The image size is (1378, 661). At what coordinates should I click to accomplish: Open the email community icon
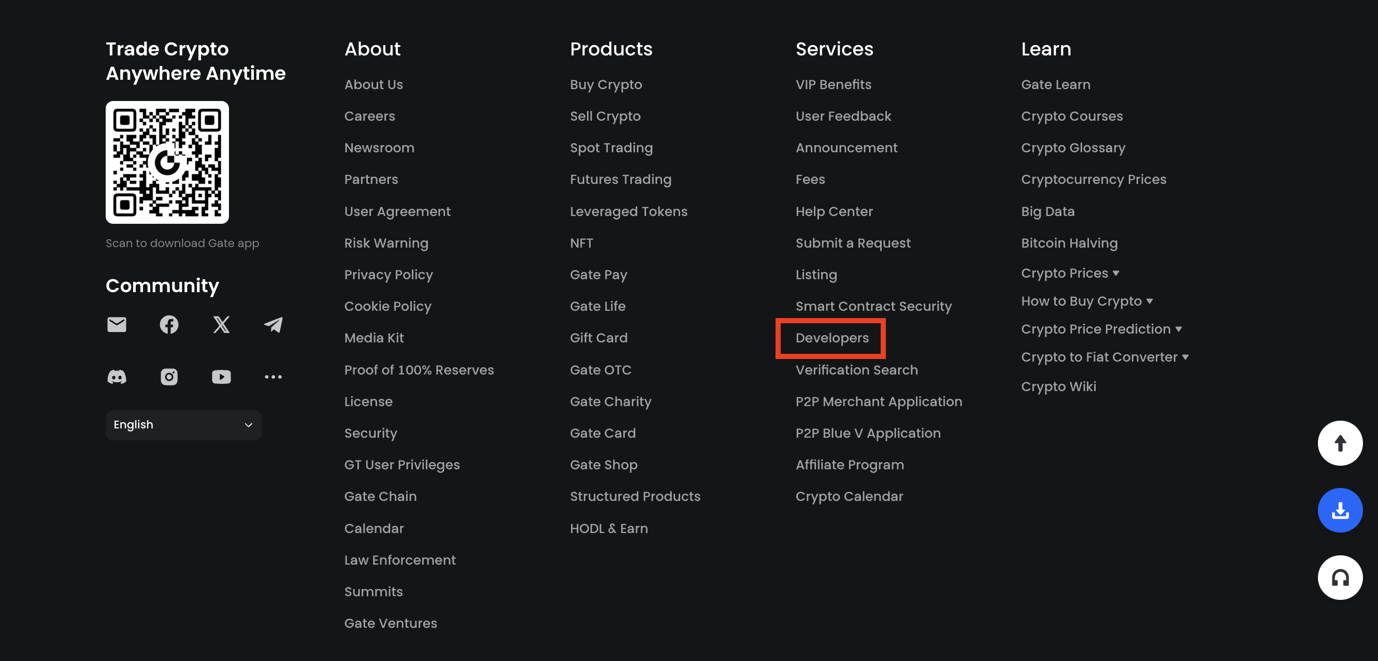pyautogui.click(x=117, y=325)
